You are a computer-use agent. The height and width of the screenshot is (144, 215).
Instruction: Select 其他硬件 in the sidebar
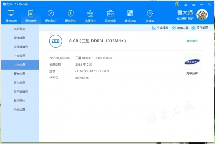tap(19, 101)
